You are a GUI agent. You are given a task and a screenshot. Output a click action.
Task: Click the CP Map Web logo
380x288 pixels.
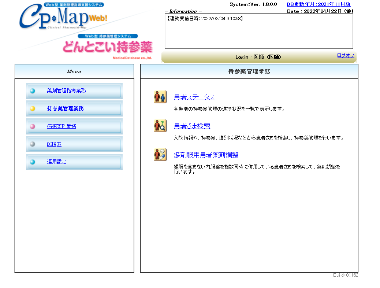click(x=62, y=18)
